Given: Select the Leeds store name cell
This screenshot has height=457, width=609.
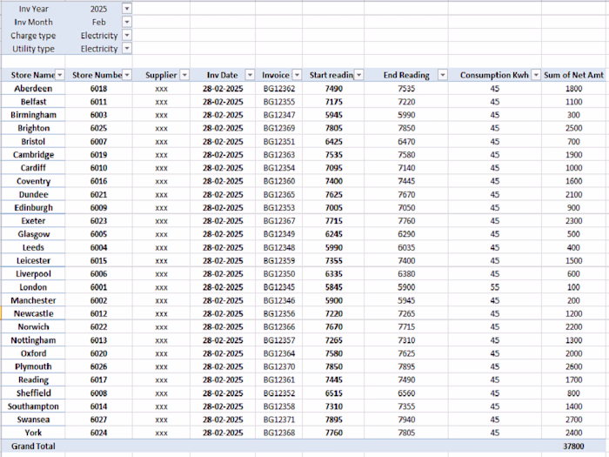Looking at the screenshot, I should click(x=33, y=247).
